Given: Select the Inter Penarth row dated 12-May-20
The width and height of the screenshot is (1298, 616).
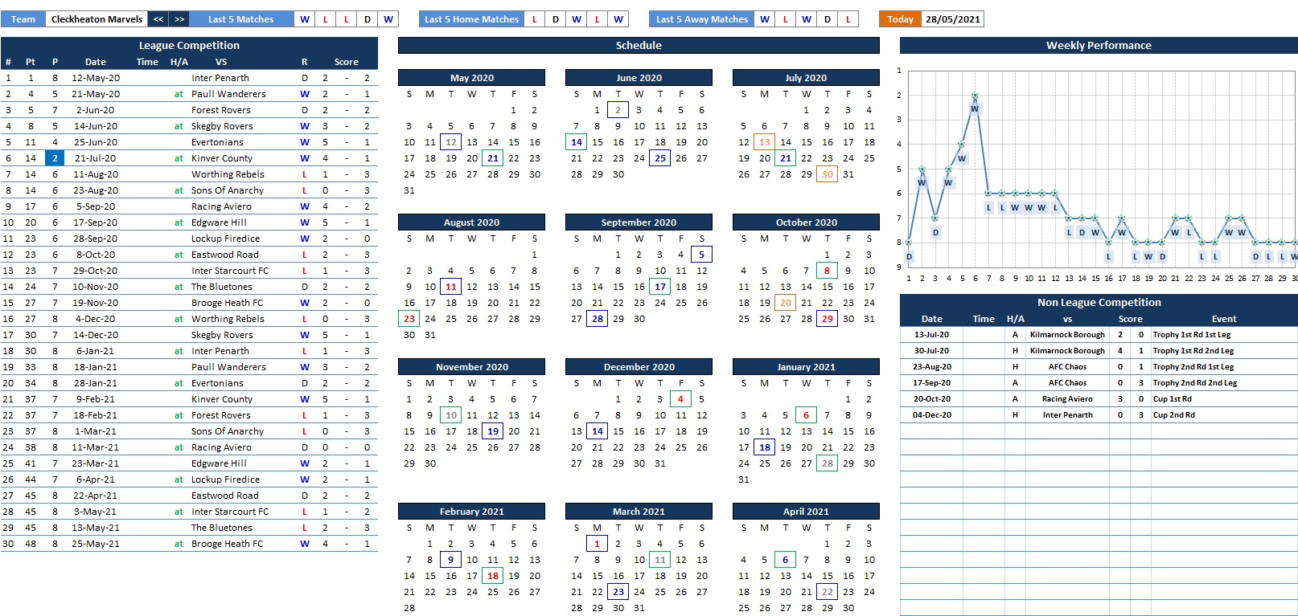Looking at the screenshot, I should click(220, 78).
